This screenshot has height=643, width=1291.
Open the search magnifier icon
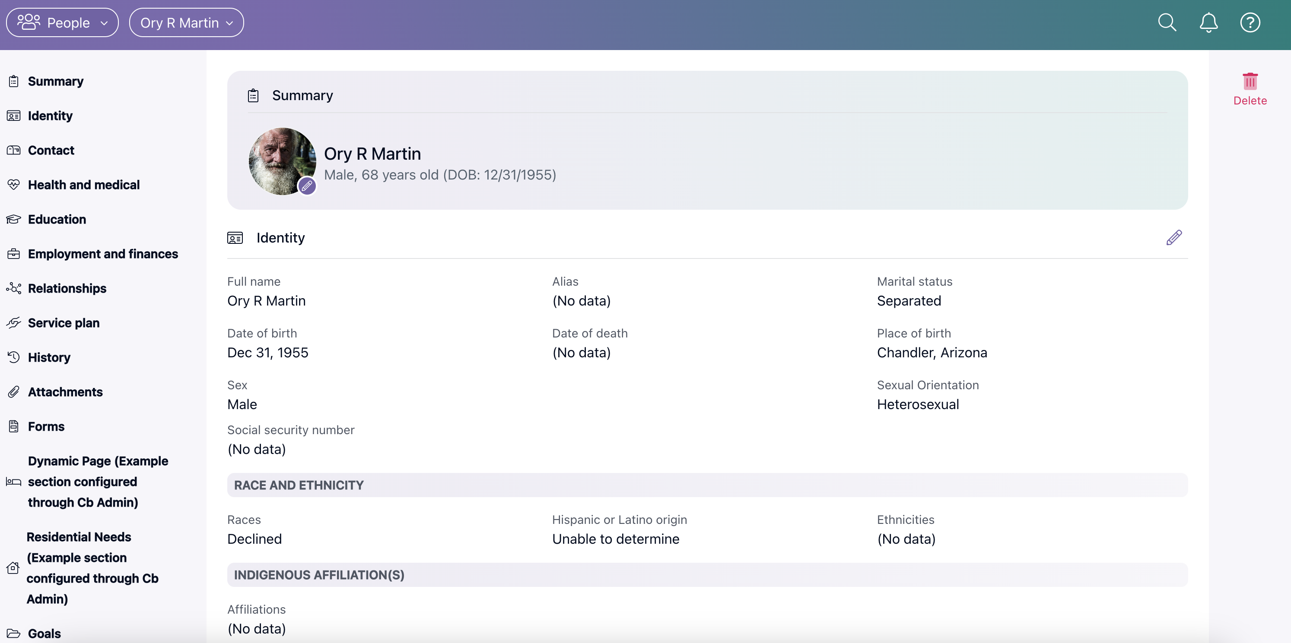(1167, 22)
